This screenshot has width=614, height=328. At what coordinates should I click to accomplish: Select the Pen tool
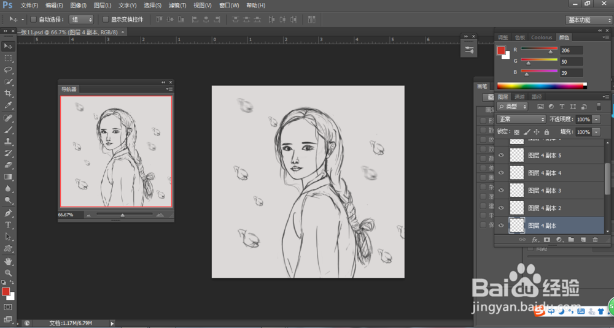[8, 213]
